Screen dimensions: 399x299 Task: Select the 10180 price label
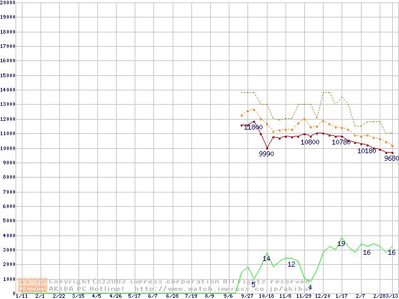click(x=367, y=151)
